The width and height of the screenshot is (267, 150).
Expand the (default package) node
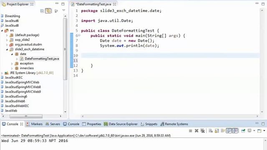click(x=7, y=35)
